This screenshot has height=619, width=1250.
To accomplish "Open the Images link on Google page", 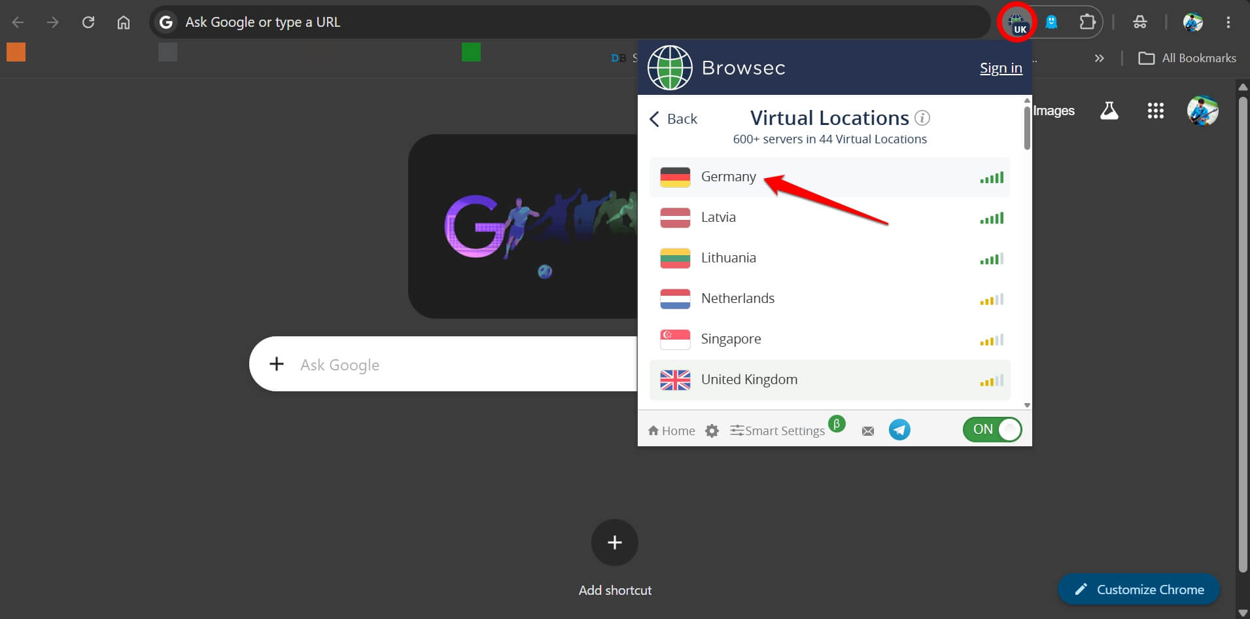I will click(x=1054, y=111).
